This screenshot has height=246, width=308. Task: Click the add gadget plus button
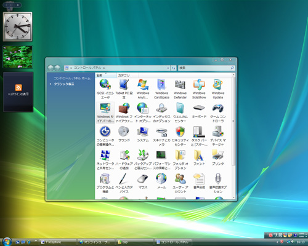tap(18, 5)
